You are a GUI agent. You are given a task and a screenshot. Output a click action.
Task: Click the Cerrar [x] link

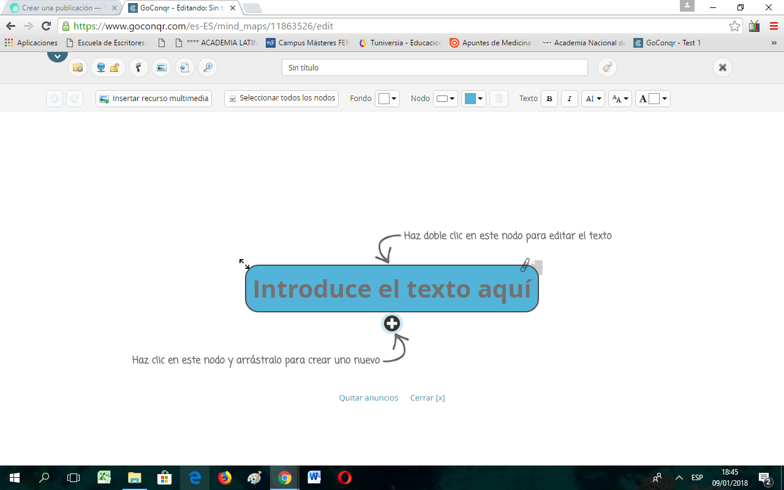tap(428, 398)
